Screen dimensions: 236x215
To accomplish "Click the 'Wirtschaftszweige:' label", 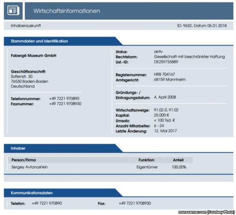I will coord(132,110).
